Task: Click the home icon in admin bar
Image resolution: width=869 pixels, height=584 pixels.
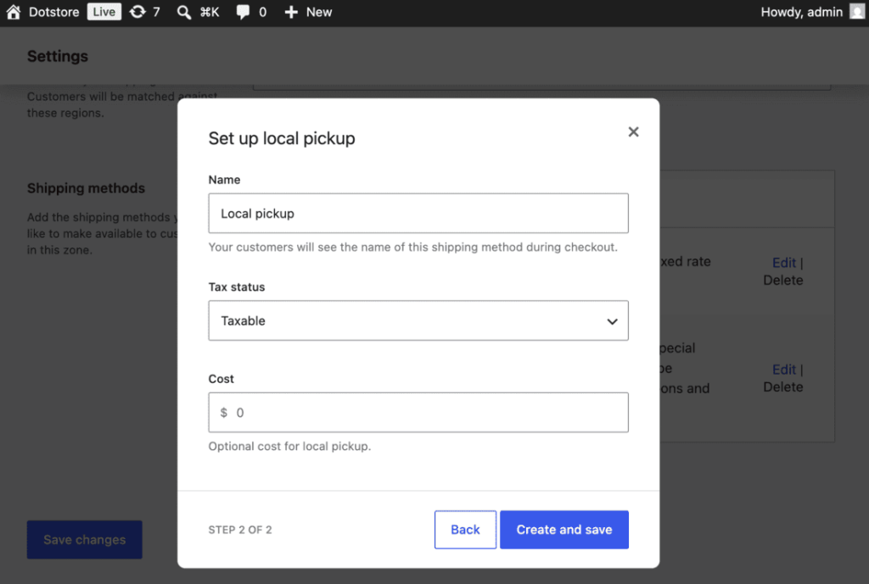Action: tap(14, 12)
